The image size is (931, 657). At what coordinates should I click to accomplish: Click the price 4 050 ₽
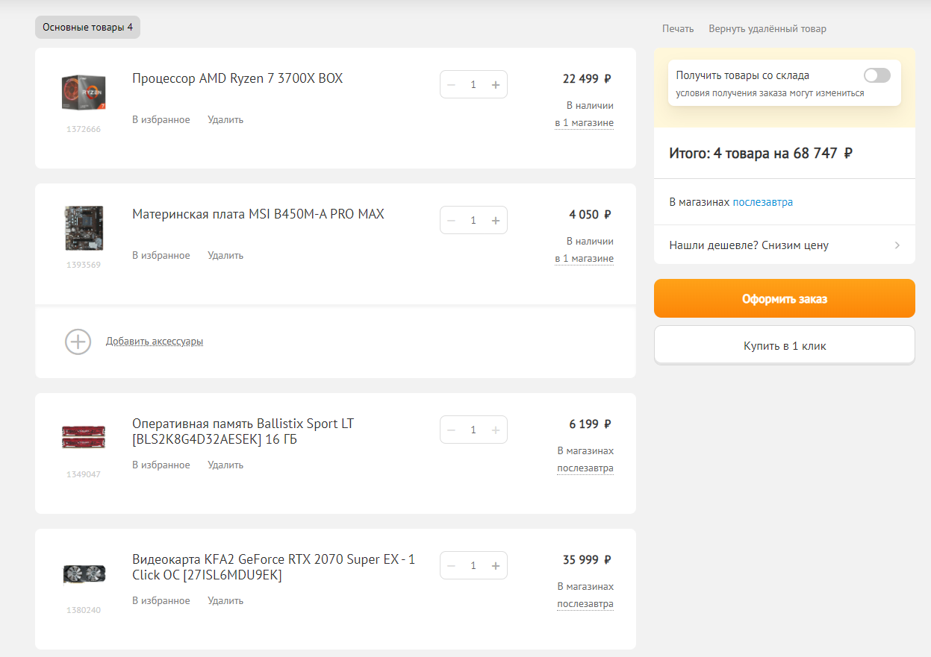coord(591,215)
